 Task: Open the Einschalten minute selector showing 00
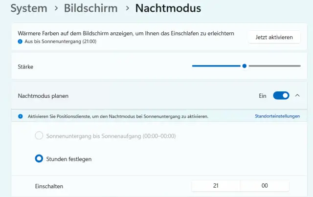point(265,186)
